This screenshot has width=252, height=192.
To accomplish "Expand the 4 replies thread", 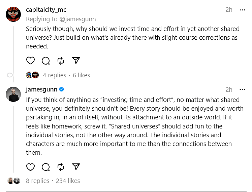I will tap(54, 75).
